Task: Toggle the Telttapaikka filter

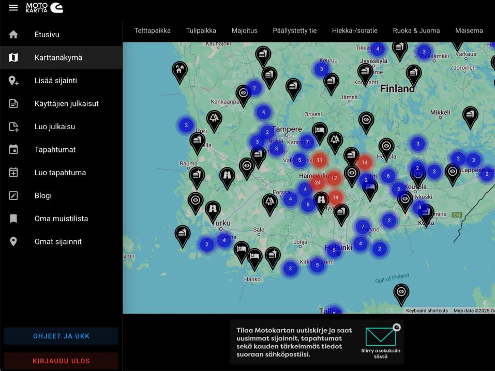Action: pyautogui.click(x=152, y=30)
